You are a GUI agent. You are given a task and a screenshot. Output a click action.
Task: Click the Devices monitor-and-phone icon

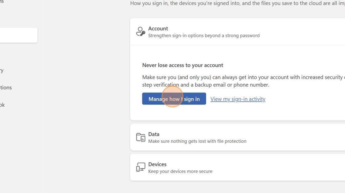[x=140, y=167]
